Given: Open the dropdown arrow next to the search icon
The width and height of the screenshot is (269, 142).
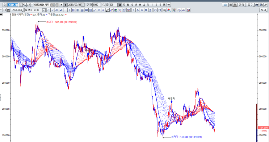Looking at the screenshot, I should [x=32, y=5].
